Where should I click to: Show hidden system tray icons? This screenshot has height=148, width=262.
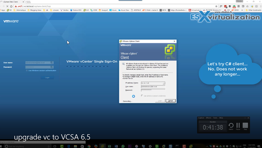pyautogui.click(x=207, y=146)
